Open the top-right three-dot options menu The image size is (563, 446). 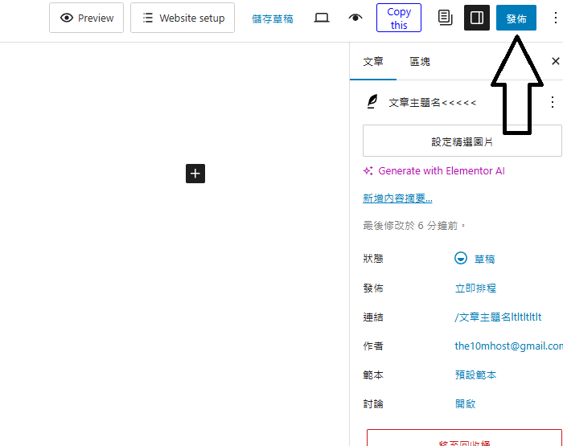point(553,18)
